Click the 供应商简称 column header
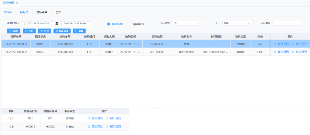310x135 pixels. click(x=50, y=111)
